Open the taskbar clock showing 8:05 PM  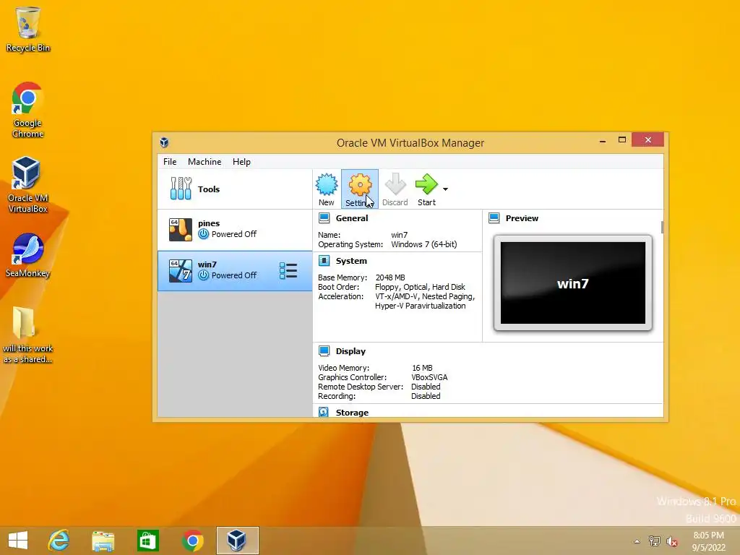coord(708,541)
